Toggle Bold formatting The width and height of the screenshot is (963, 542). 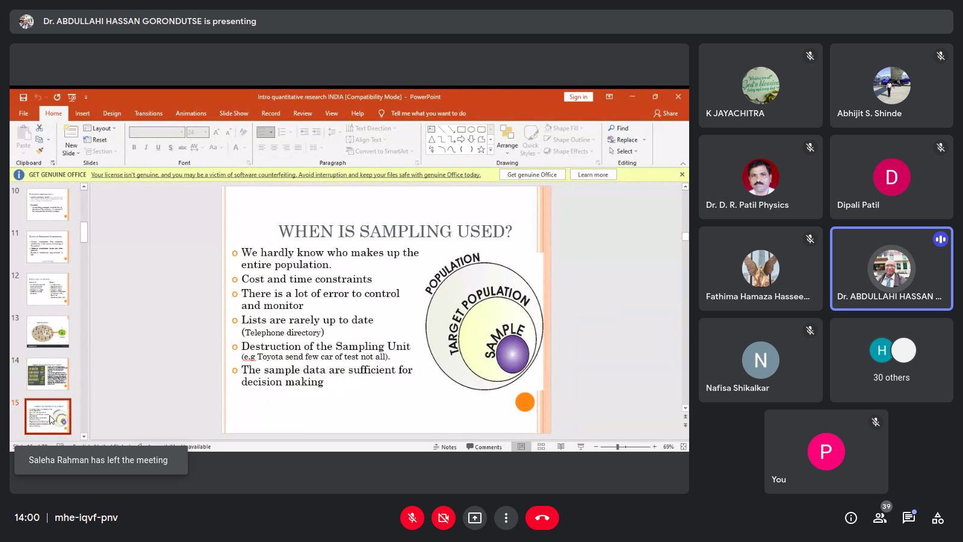click(134, 148)
